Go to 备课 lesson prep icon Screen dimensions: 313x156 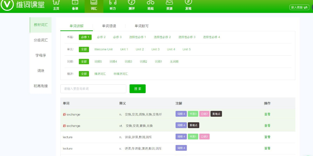point(75,2)
